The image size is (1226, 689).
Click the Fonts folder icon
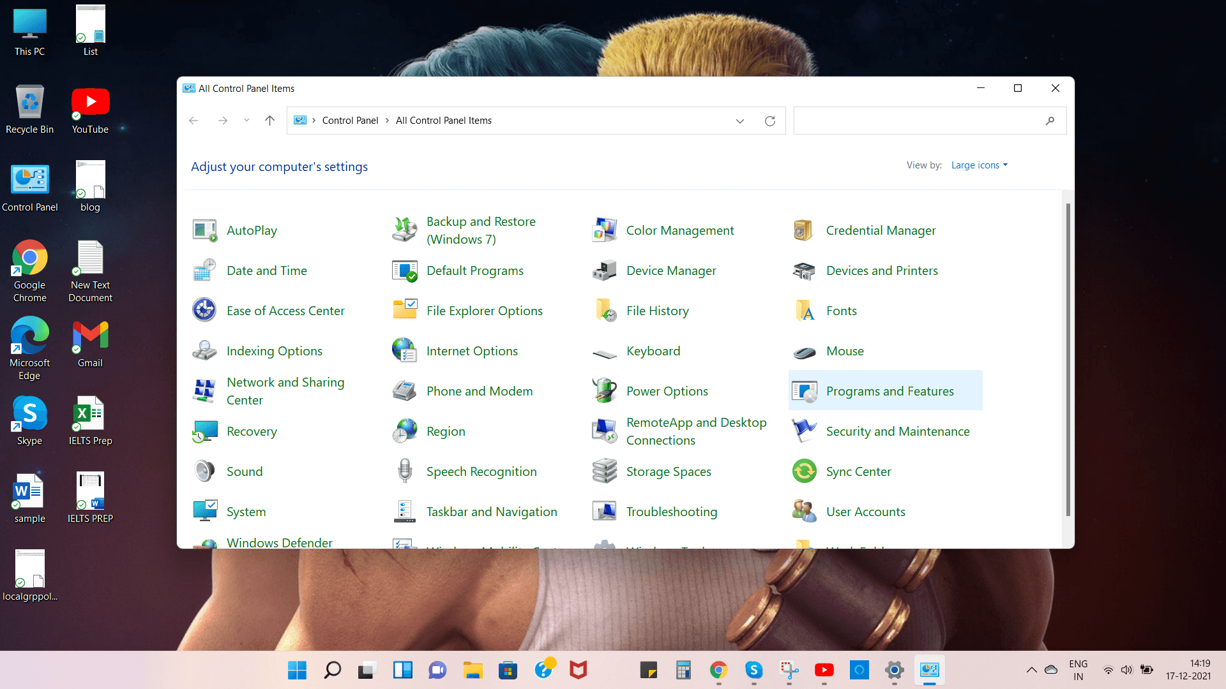[x=804, y=311]
